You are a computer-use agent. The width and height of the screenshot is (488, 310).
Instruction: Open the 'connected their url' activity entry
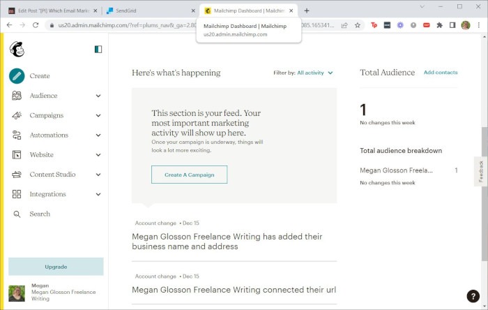234,290
